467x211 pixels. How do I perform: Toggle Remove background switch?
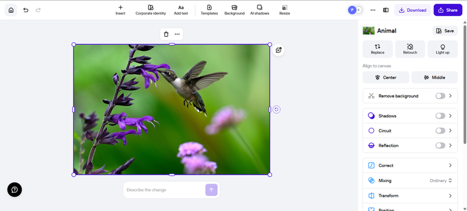pos(440,96)
